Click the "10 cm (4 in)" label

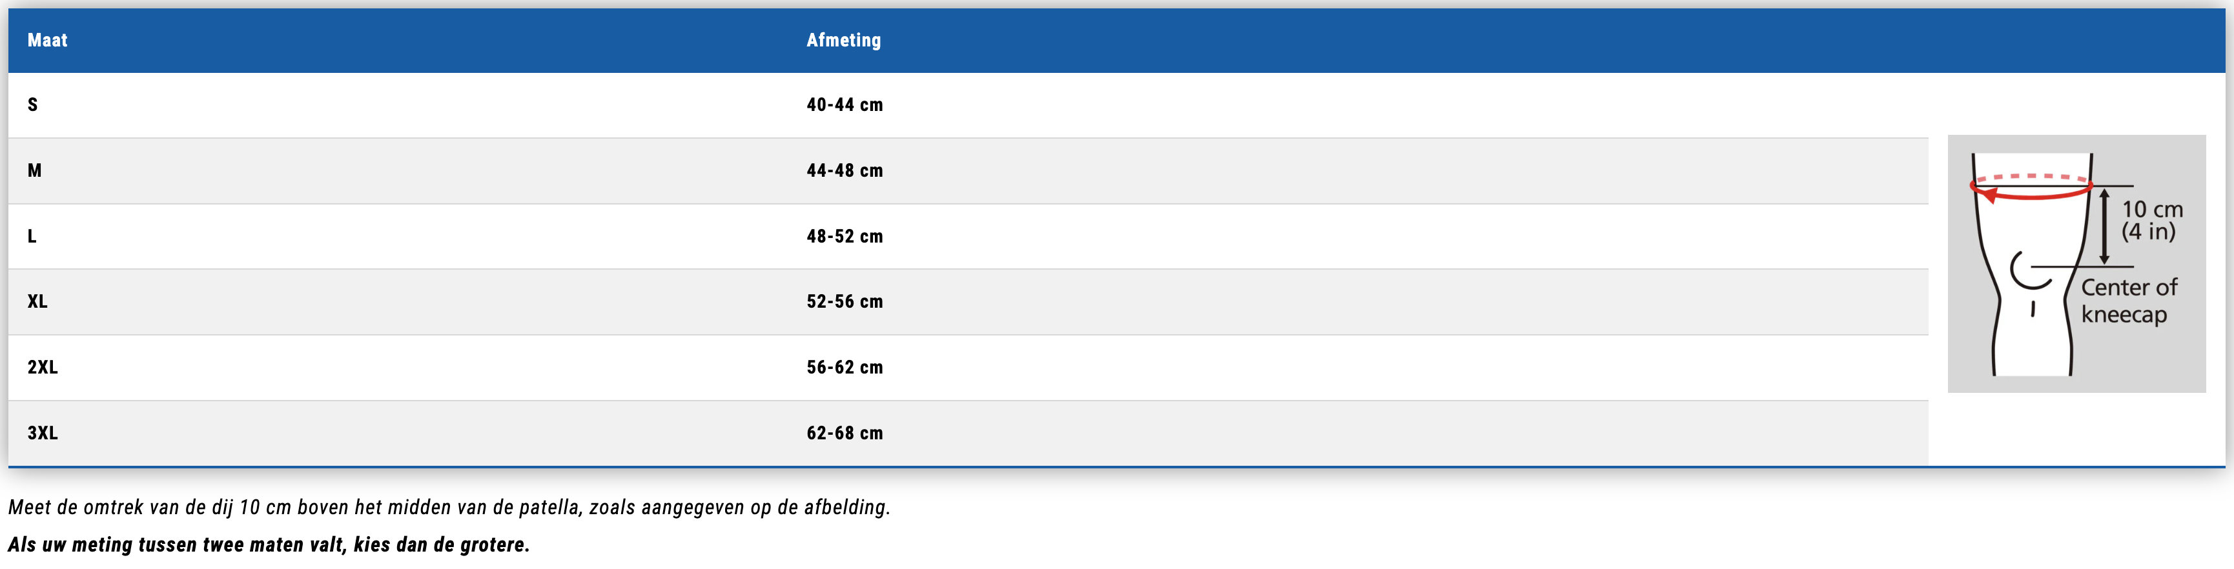tap(2151, 220)
